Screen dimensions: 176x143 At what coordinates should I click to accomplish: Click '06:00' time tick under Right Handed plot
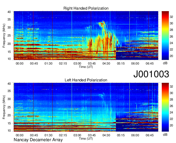[135, 63]
